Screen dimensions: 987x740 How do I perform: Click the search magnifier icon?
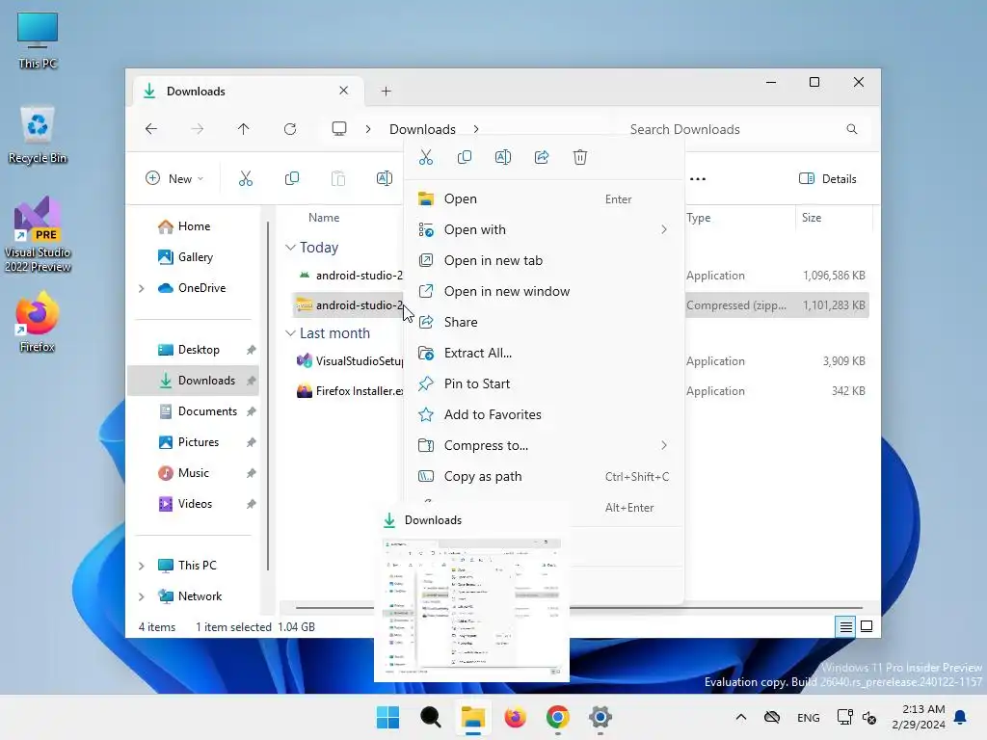click(x=852, y=129)
